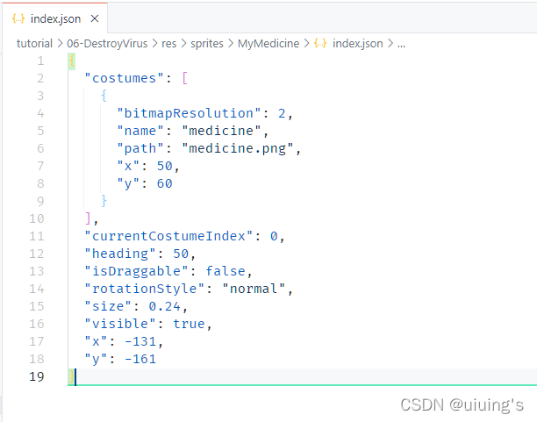Viewport: 537px width, 422px height.
Task: Click the "isDraggable" key text
Action: pyautogui.click(x=136, y=271)
